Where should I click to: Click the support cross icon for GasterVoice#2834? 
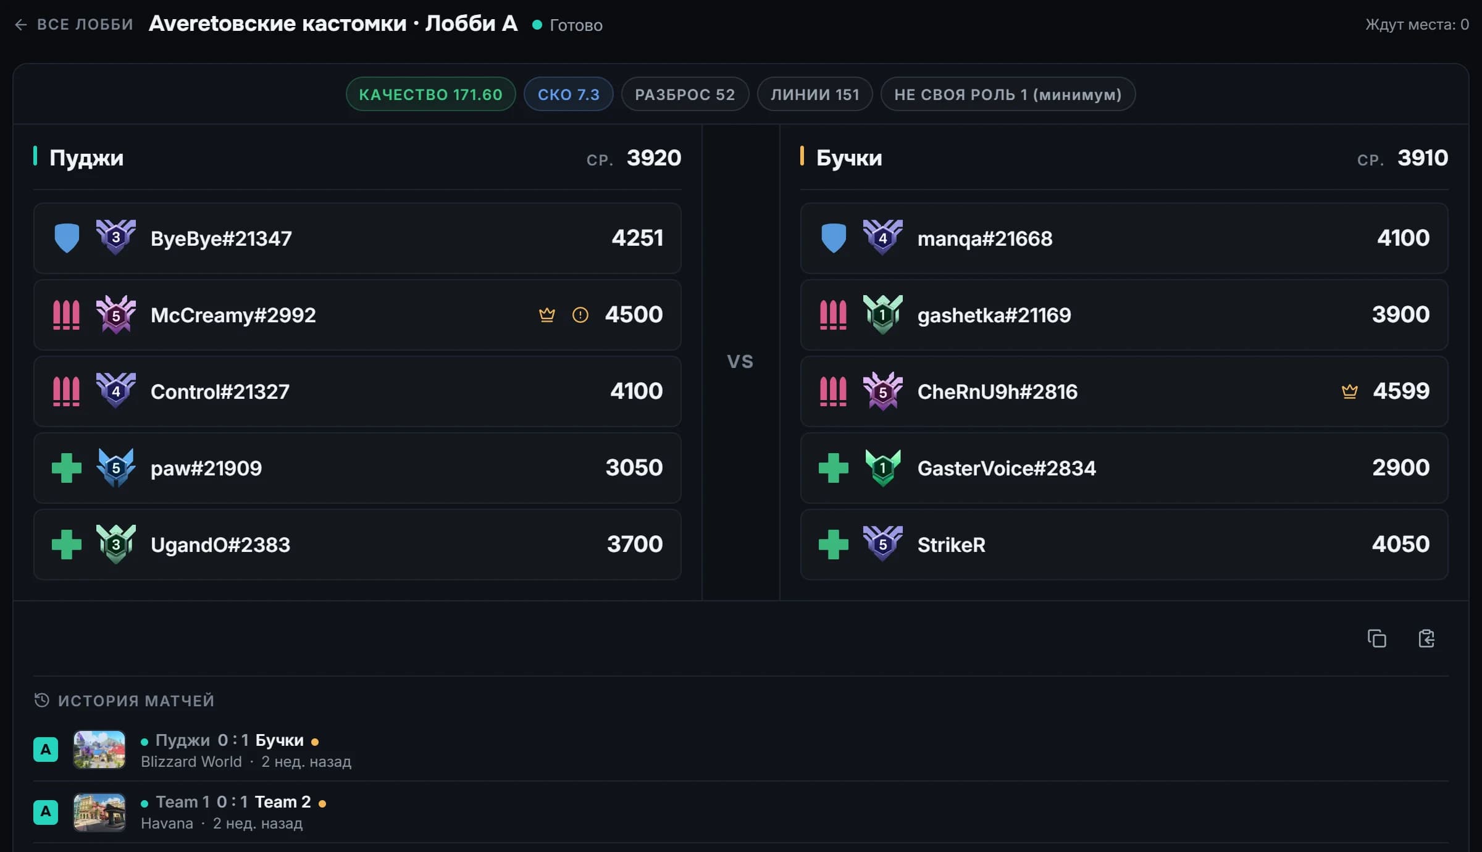click(834, 468)
